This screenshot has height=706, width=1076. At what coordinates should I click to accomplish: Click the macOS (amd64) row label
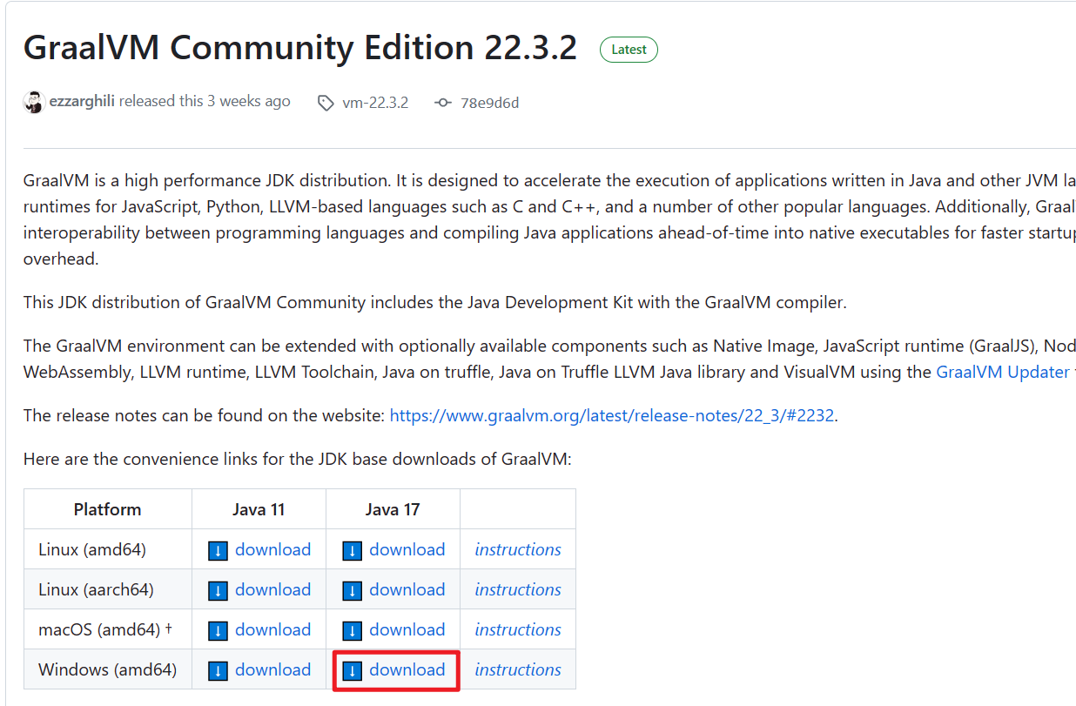click(x=104, y=629)
